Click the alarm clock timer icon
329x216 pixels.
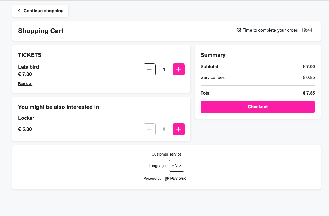coord(239,30)
